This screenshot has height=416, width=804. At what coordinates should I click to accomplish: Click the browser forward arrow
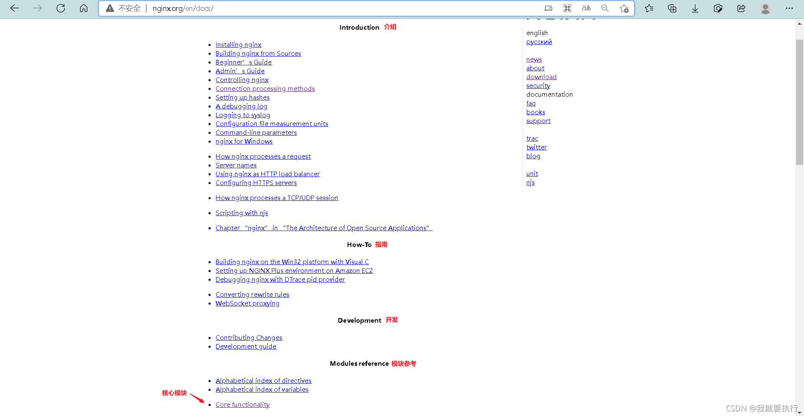(x=38, y=8)
